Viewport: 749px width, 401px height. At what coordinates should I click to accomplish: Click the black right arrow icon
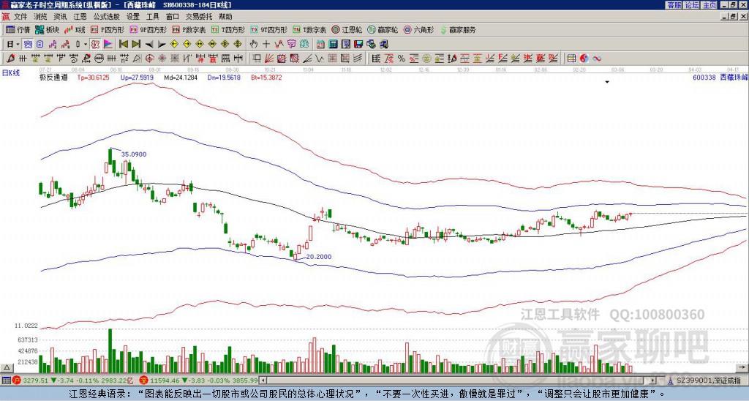coord(162,45)
